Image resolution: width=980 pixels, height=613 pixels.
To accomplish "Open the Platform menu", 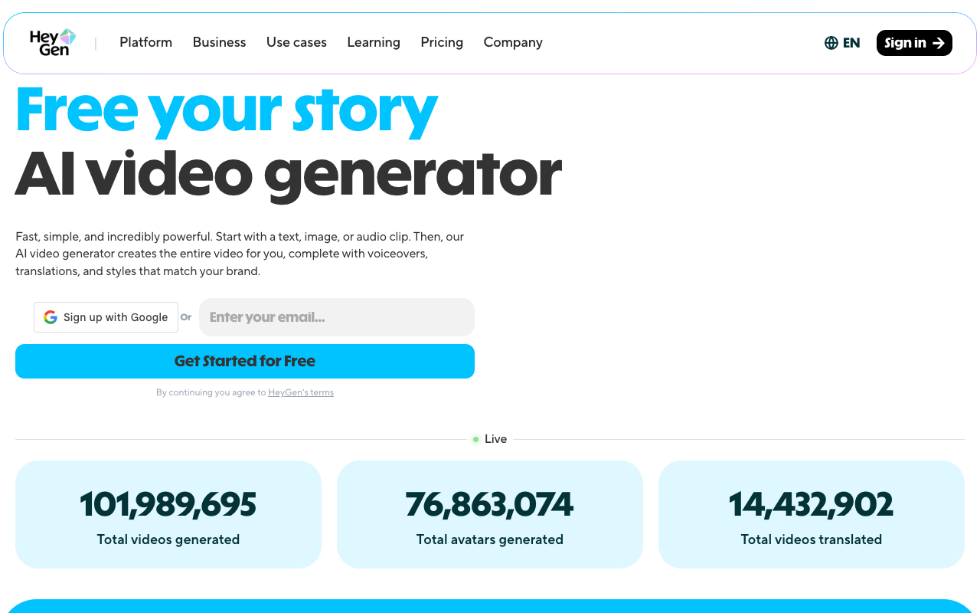I will pyautogui.click(x=145, y=42).
